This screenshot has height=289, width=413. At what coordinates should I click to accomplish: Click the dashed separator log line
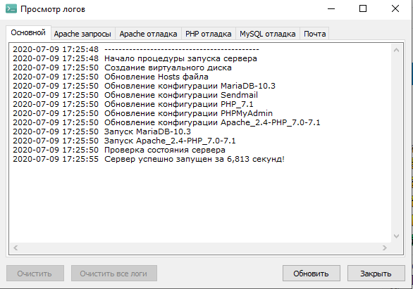pyautogui.click(x=136, y=49)
